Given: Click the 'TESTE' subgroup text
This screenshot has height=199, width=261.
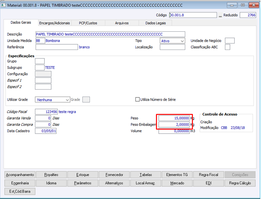Looking at the screenshot, I should click(50, 68).
